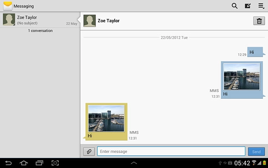Image resolution: width=268 pixels, height=168 pixels.
Task: Tap the sent "Hi" text bubble
Action: tap(255, 52)
